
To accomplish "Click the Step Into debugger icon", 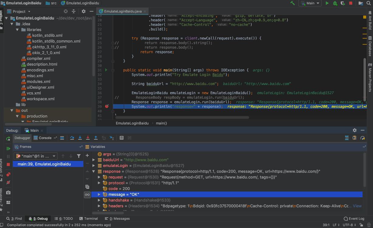I will 80,138.
